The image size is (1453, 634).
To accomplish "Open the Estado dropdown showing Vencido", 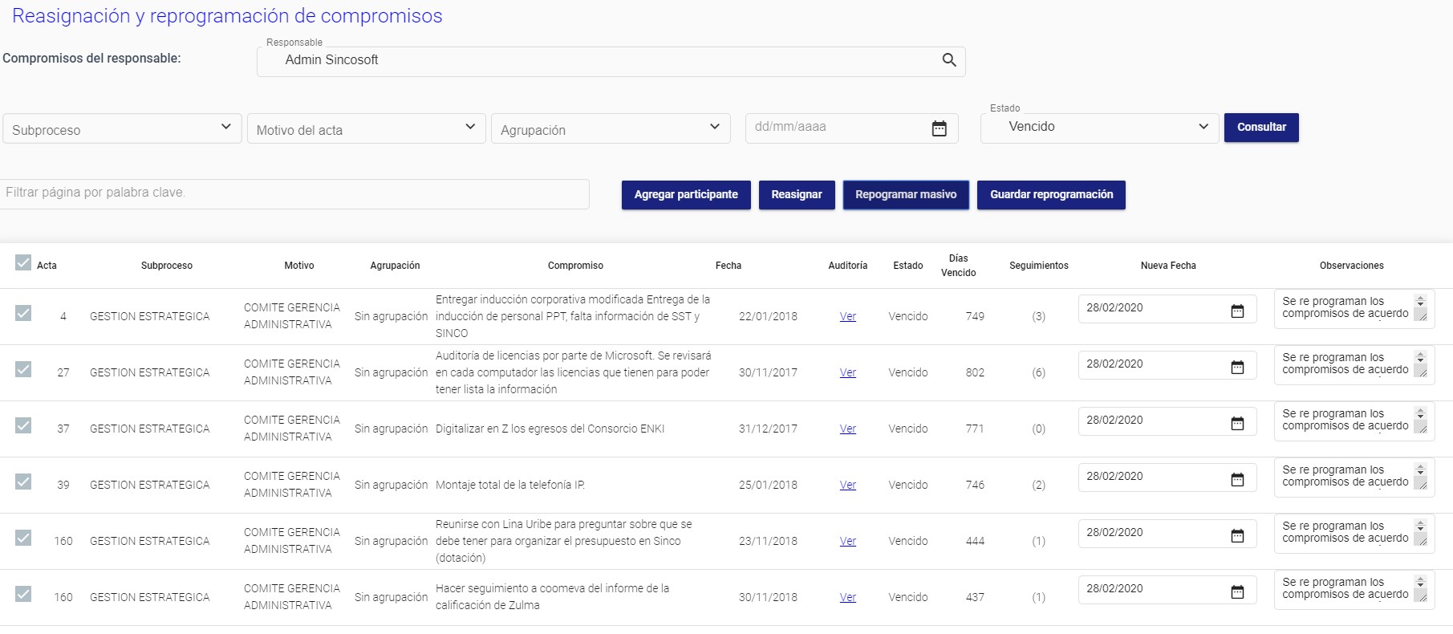I will (x=1099, y=128).
